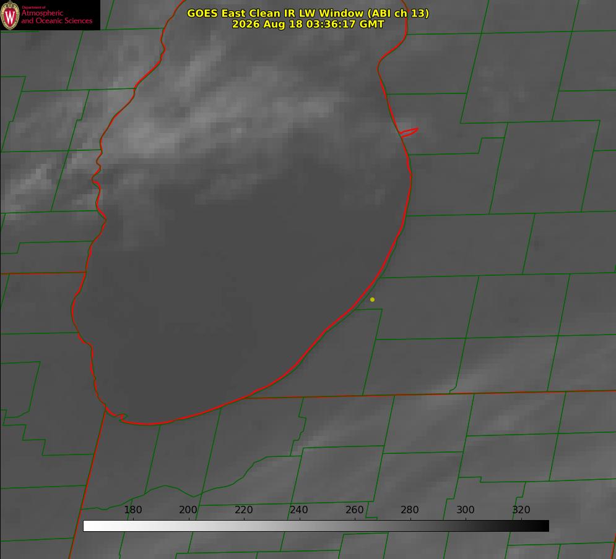Select the 300 colorbar label

click(x=466, y=510)
